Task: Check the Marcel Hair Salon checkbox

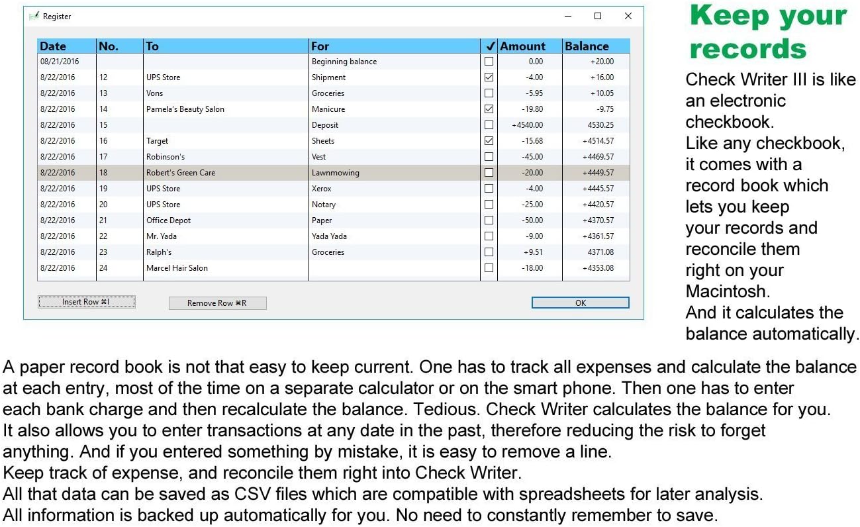Action: point(489,268)
